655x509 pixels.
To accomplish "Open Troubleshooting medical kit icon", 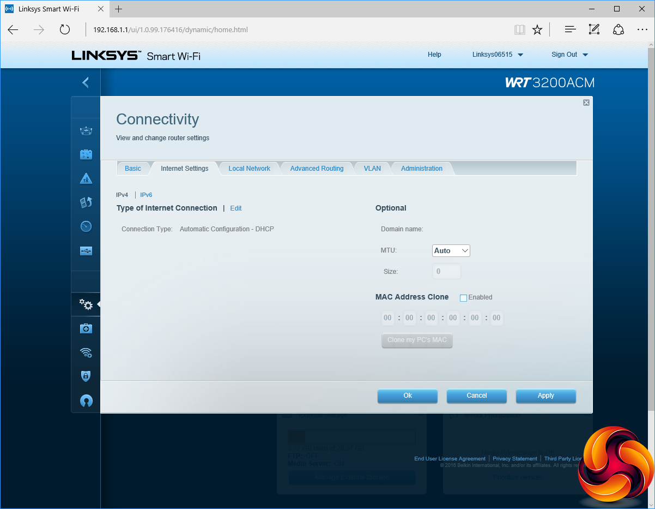I will click(86, 328).
